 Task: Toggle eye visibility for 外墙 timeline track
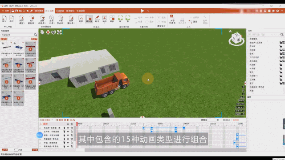point(68,143)
